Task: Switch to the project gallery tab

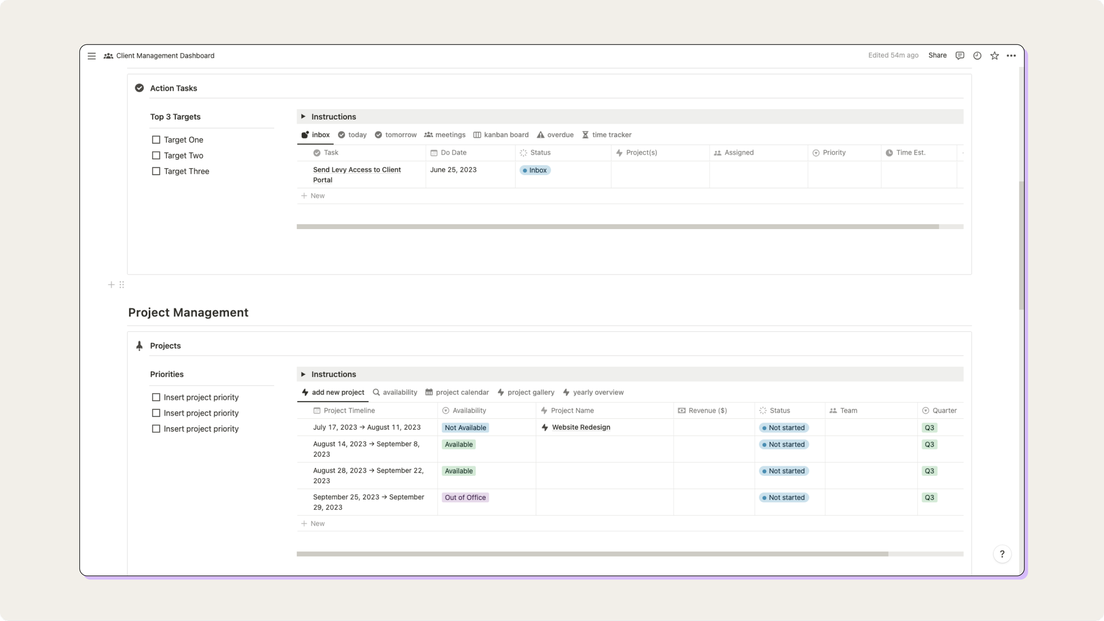Action: 526,392
